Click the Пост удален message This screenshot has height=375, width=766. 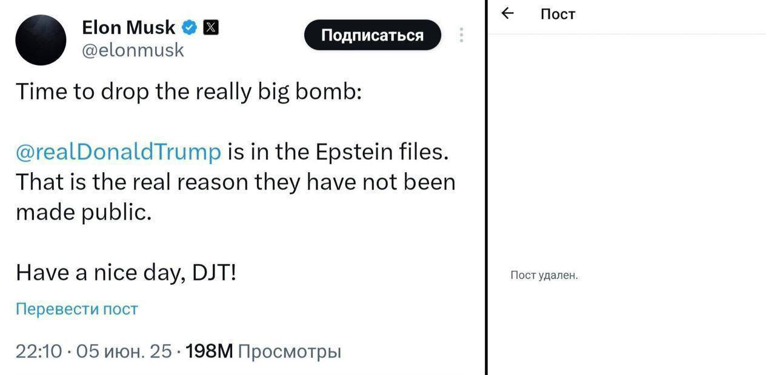click(x=544, y=276)
